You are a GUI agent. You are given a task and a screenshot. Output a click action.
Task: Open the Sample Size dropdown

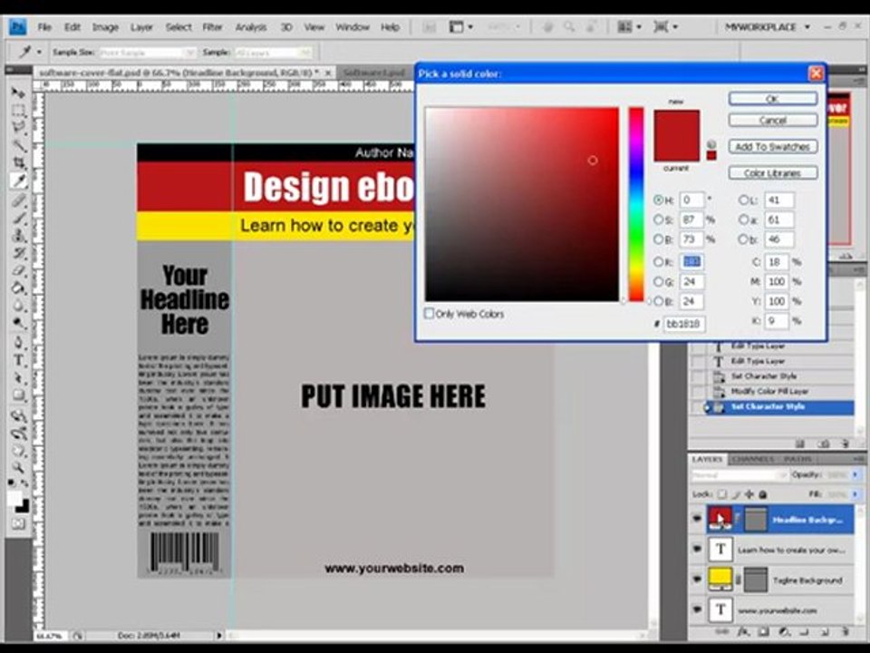click(148, 53)
